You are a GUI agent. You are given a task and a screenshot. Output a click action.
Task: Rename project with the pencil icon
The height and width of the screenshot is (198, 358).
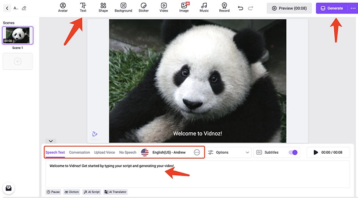pyautogui.click(x=24, y=8)
